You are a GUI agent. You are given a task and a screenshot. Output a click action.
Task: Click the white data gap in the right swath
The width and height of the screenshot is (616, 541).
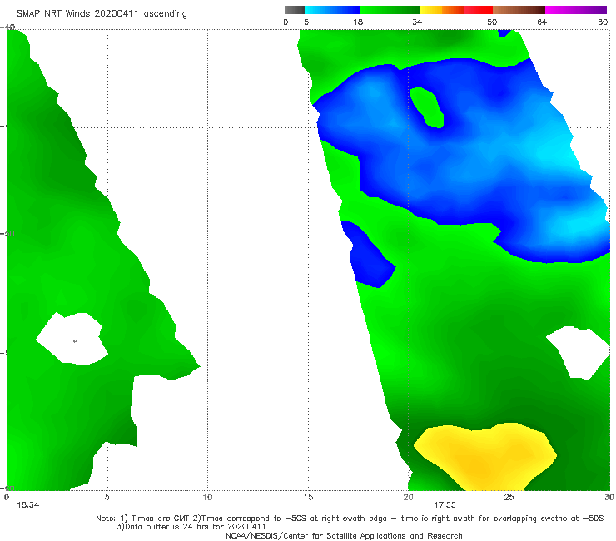[578, 352]
